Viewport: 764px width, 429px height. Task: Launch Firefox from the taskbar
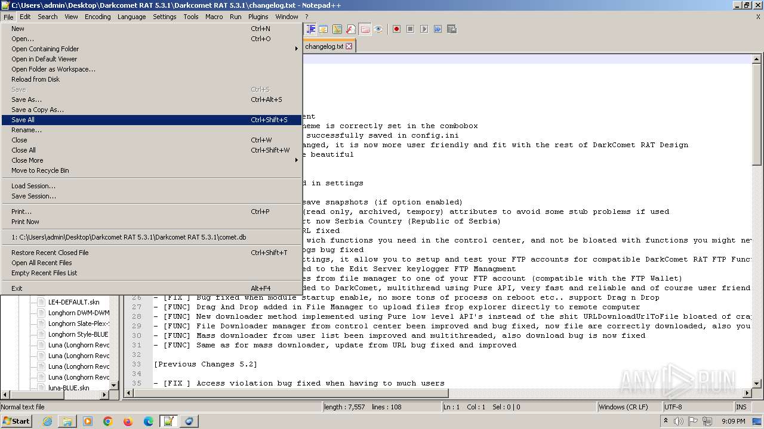click(x=128, y=421)
